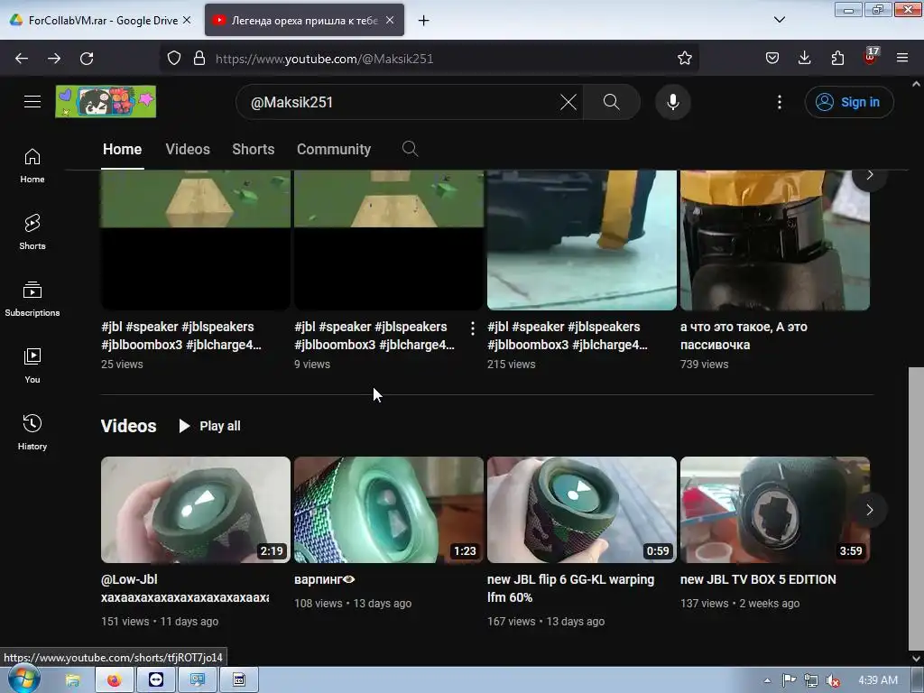Screen dimensions: 924x693
Task: Play the 2:19 @Low-Jbl video thumbnail
Action: coord(196,510)
